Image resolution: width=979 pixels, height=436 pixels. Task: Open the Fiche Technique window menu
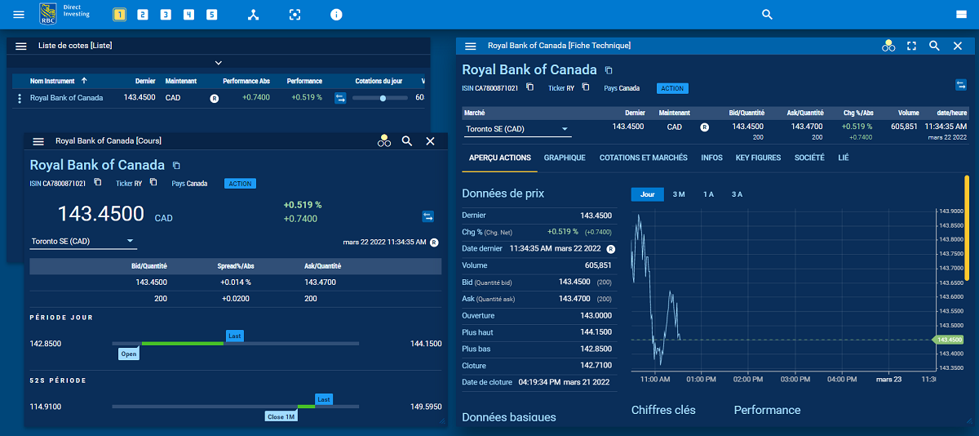point(470,47)
